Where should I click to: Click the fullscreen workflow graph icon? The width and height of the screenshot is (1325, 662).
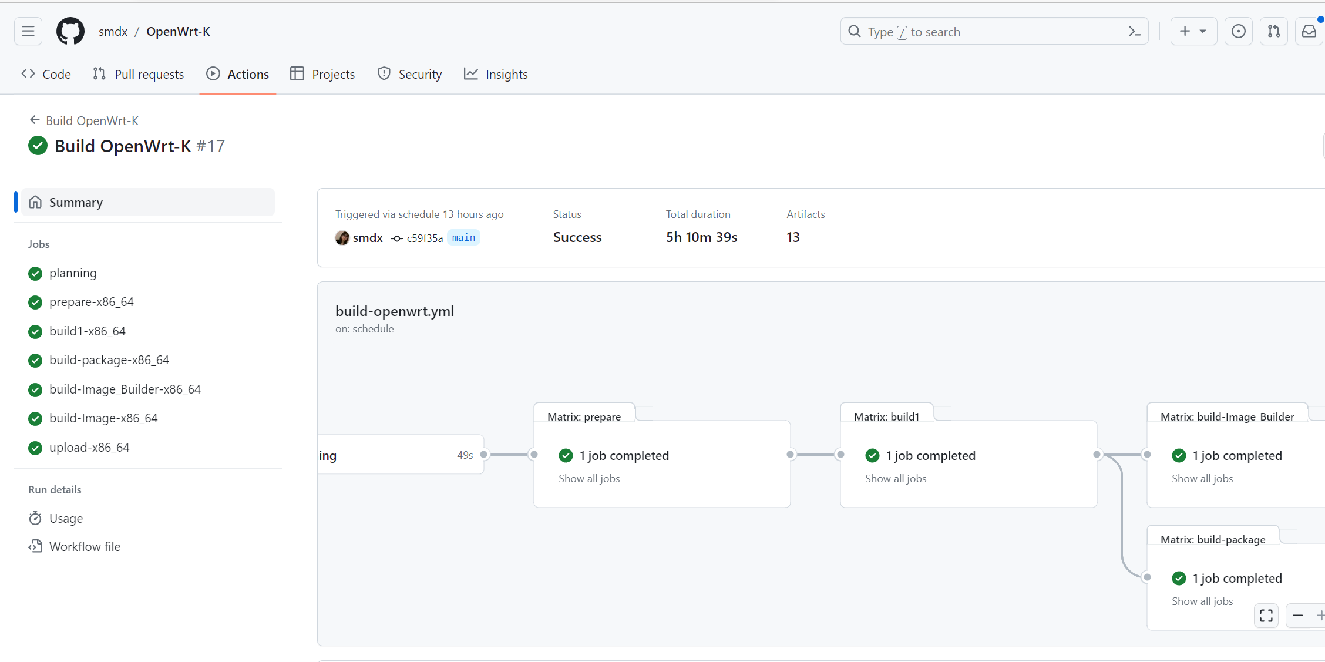(x=1266, y=616)
